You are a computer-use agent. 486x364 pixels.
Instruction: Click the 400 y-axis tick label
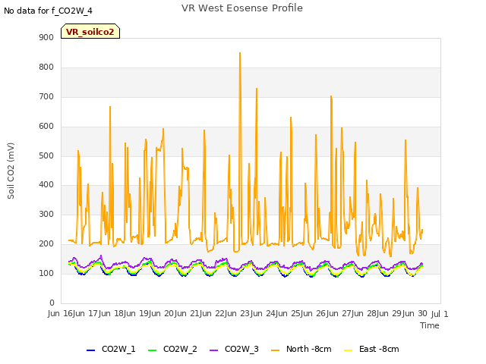pos(46,185)
